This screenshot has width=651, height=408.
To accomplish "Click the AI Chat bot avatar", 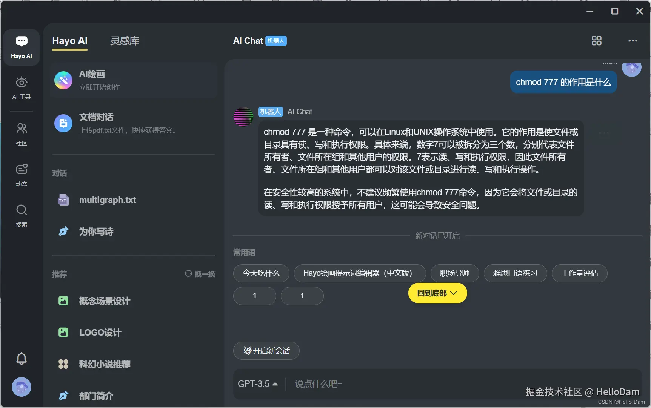I will click(243, 117).
